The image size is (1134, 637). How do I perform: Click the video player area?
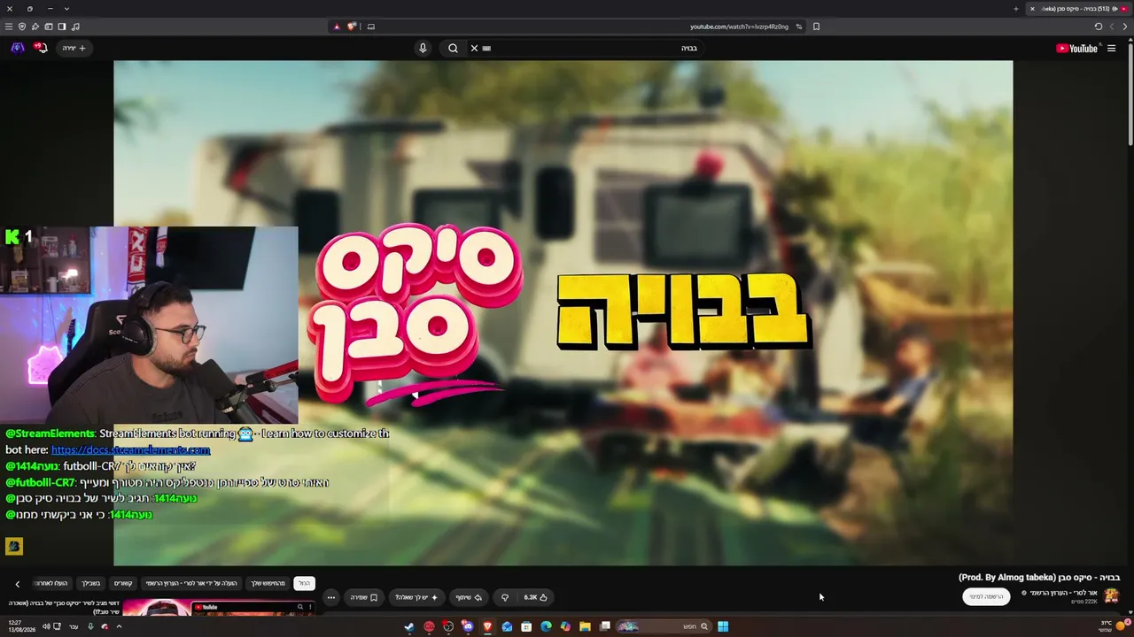pyautogui.click(x=563, y=312)
